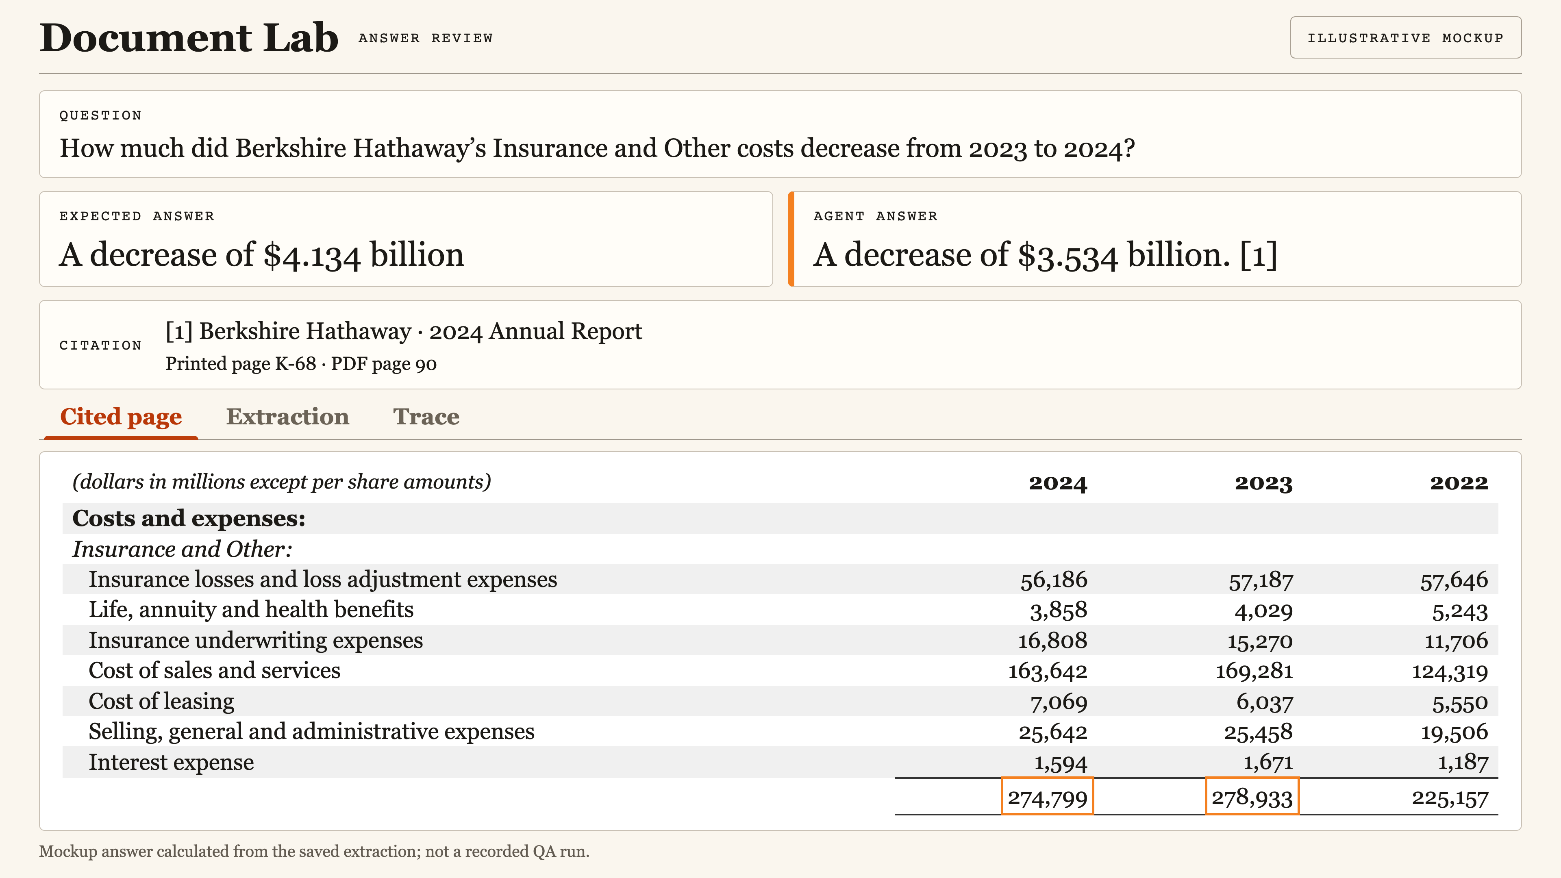The height and width of the screenshot is (878, 1561).
Task: Click the 2024 column header
Action: (1058, 483)
